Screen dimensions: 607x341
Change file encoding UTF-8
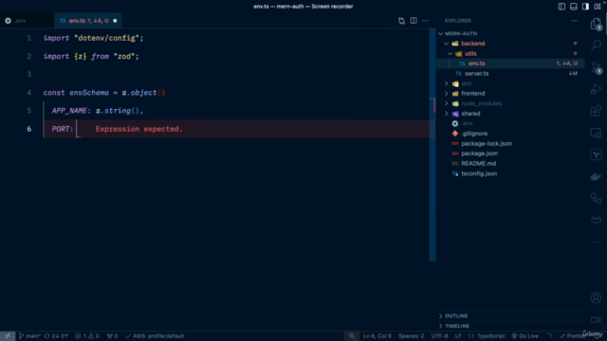(439, 336)
